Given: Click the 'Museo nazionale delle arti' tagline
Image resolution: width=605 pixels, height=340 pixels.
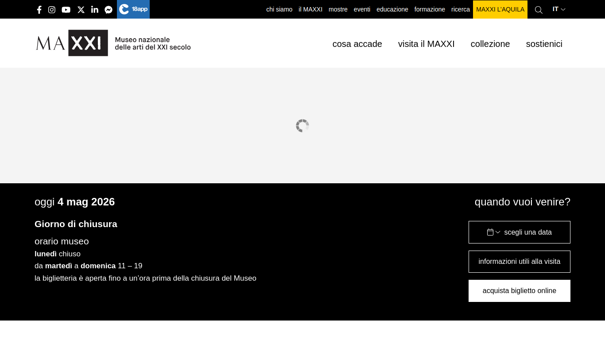Looking at the screenshot, I should (x=153, y=43).
